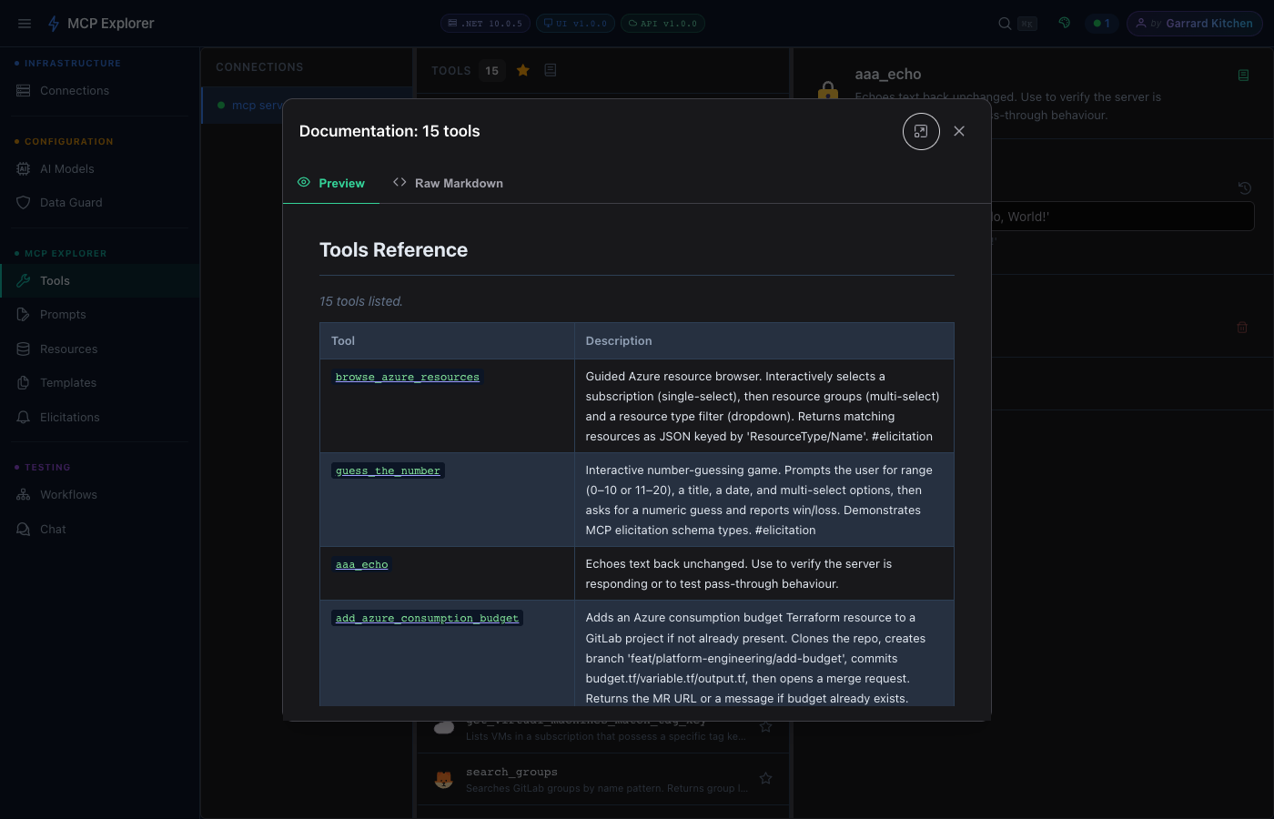1274x819 pixels.
Task: Collapse the TESTING sidebar section
Action: pyautogui.click(x=48, y=467)
